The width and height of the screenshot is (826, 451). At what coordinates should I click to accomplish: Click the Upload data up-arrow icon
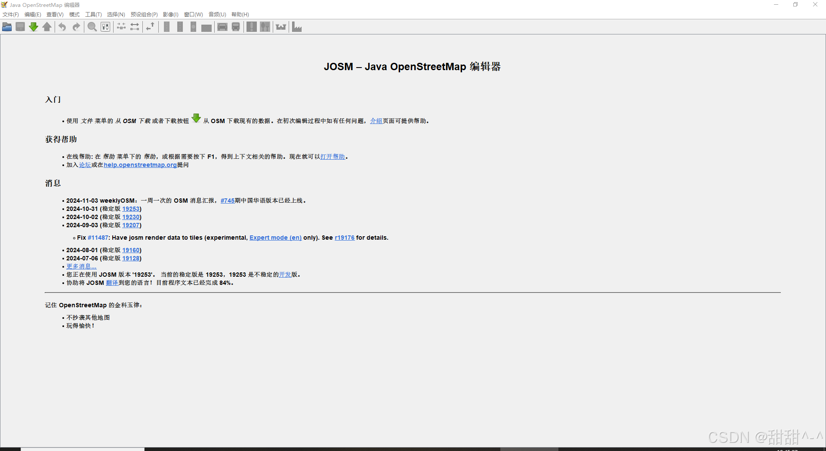click(47, 27)
